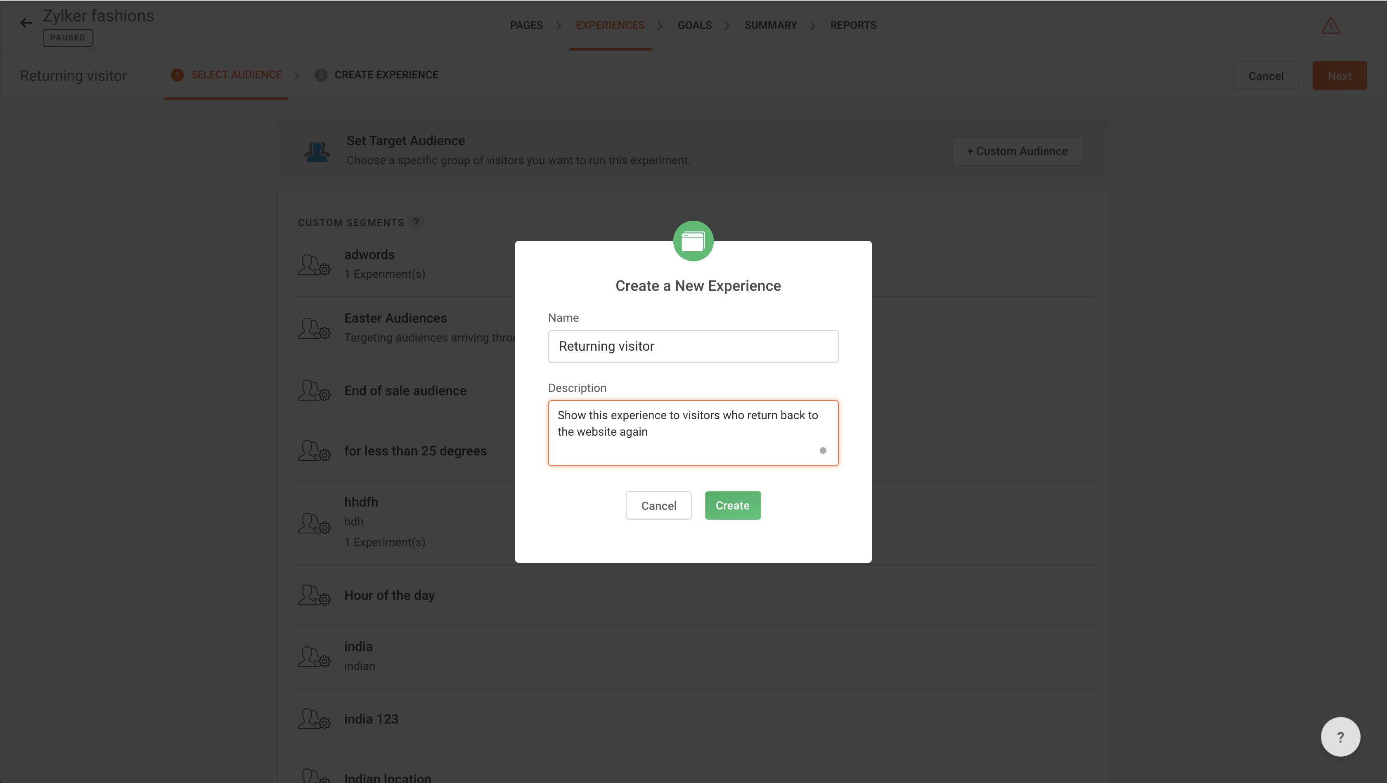Open the help question mark bubble

coord(1340,737)
